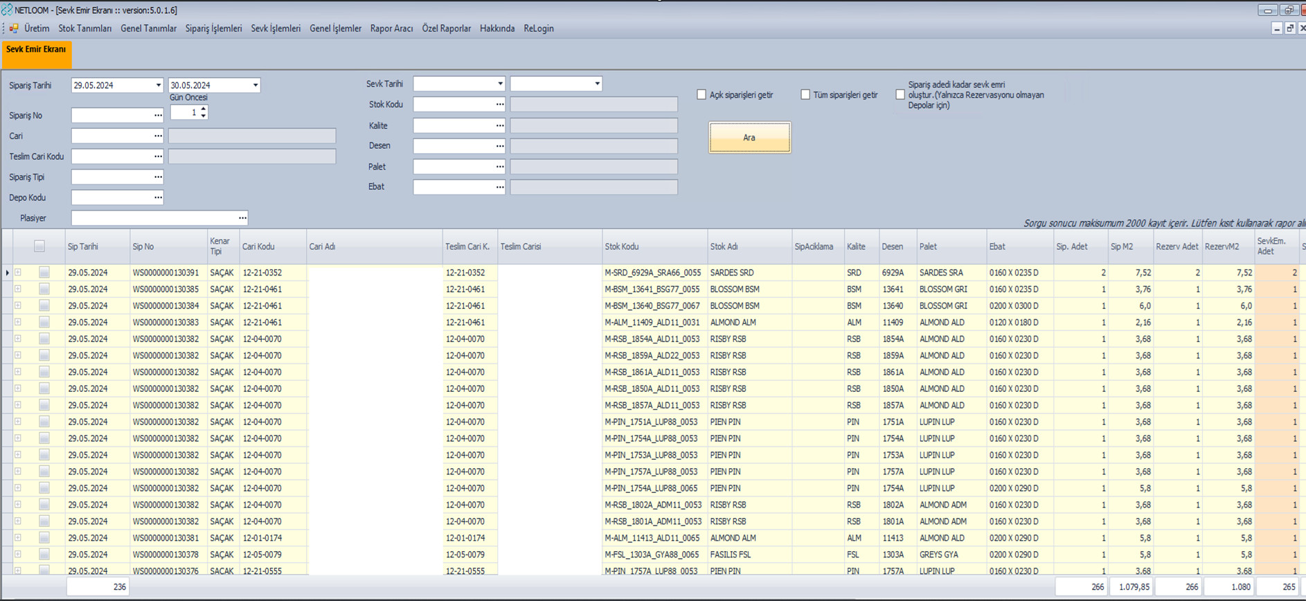Check the row checkbox for WS0000000130378

coord(44,555)
